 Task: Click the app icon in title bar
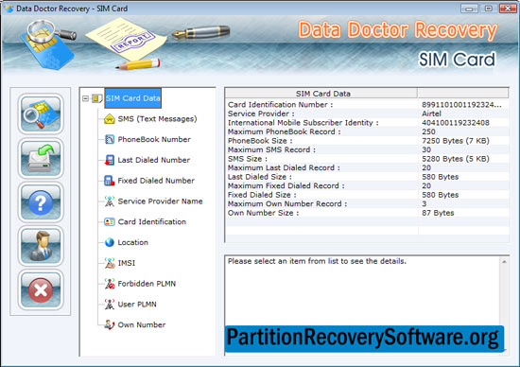click(9, 8)
